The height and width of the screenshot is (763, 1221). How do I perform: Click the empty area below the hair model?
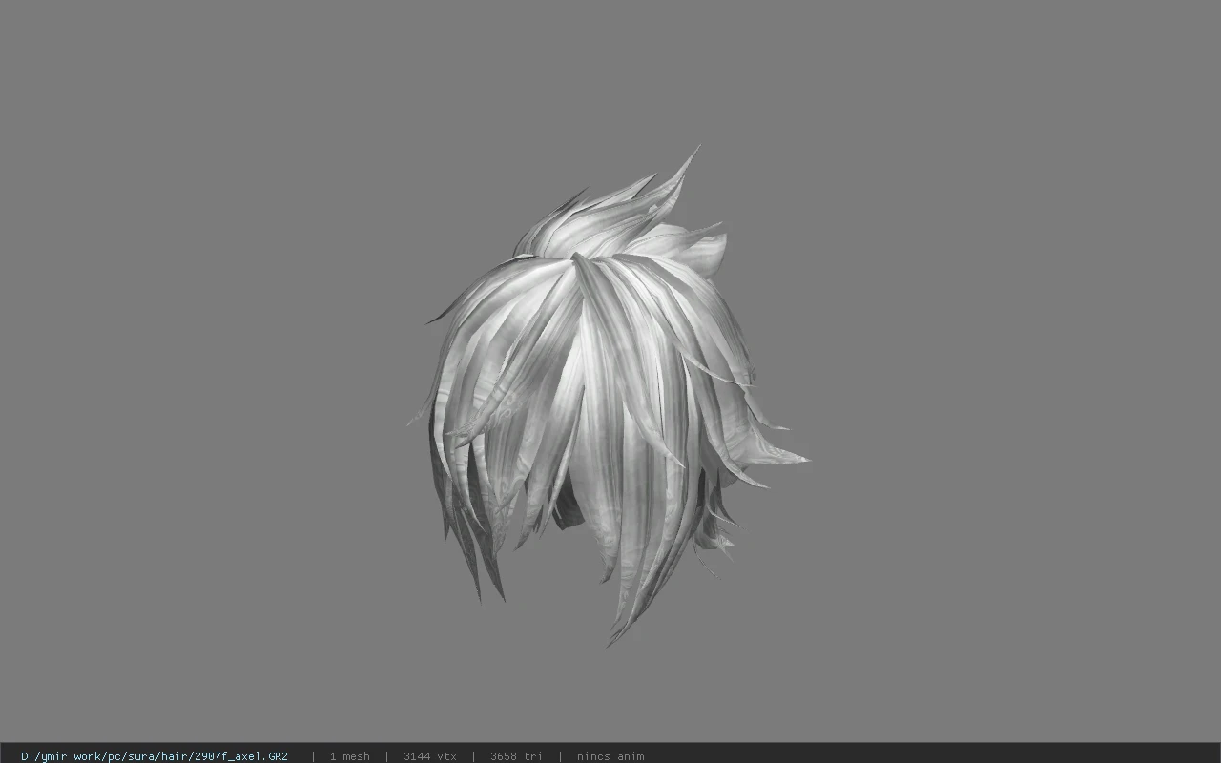coord(610,696)
